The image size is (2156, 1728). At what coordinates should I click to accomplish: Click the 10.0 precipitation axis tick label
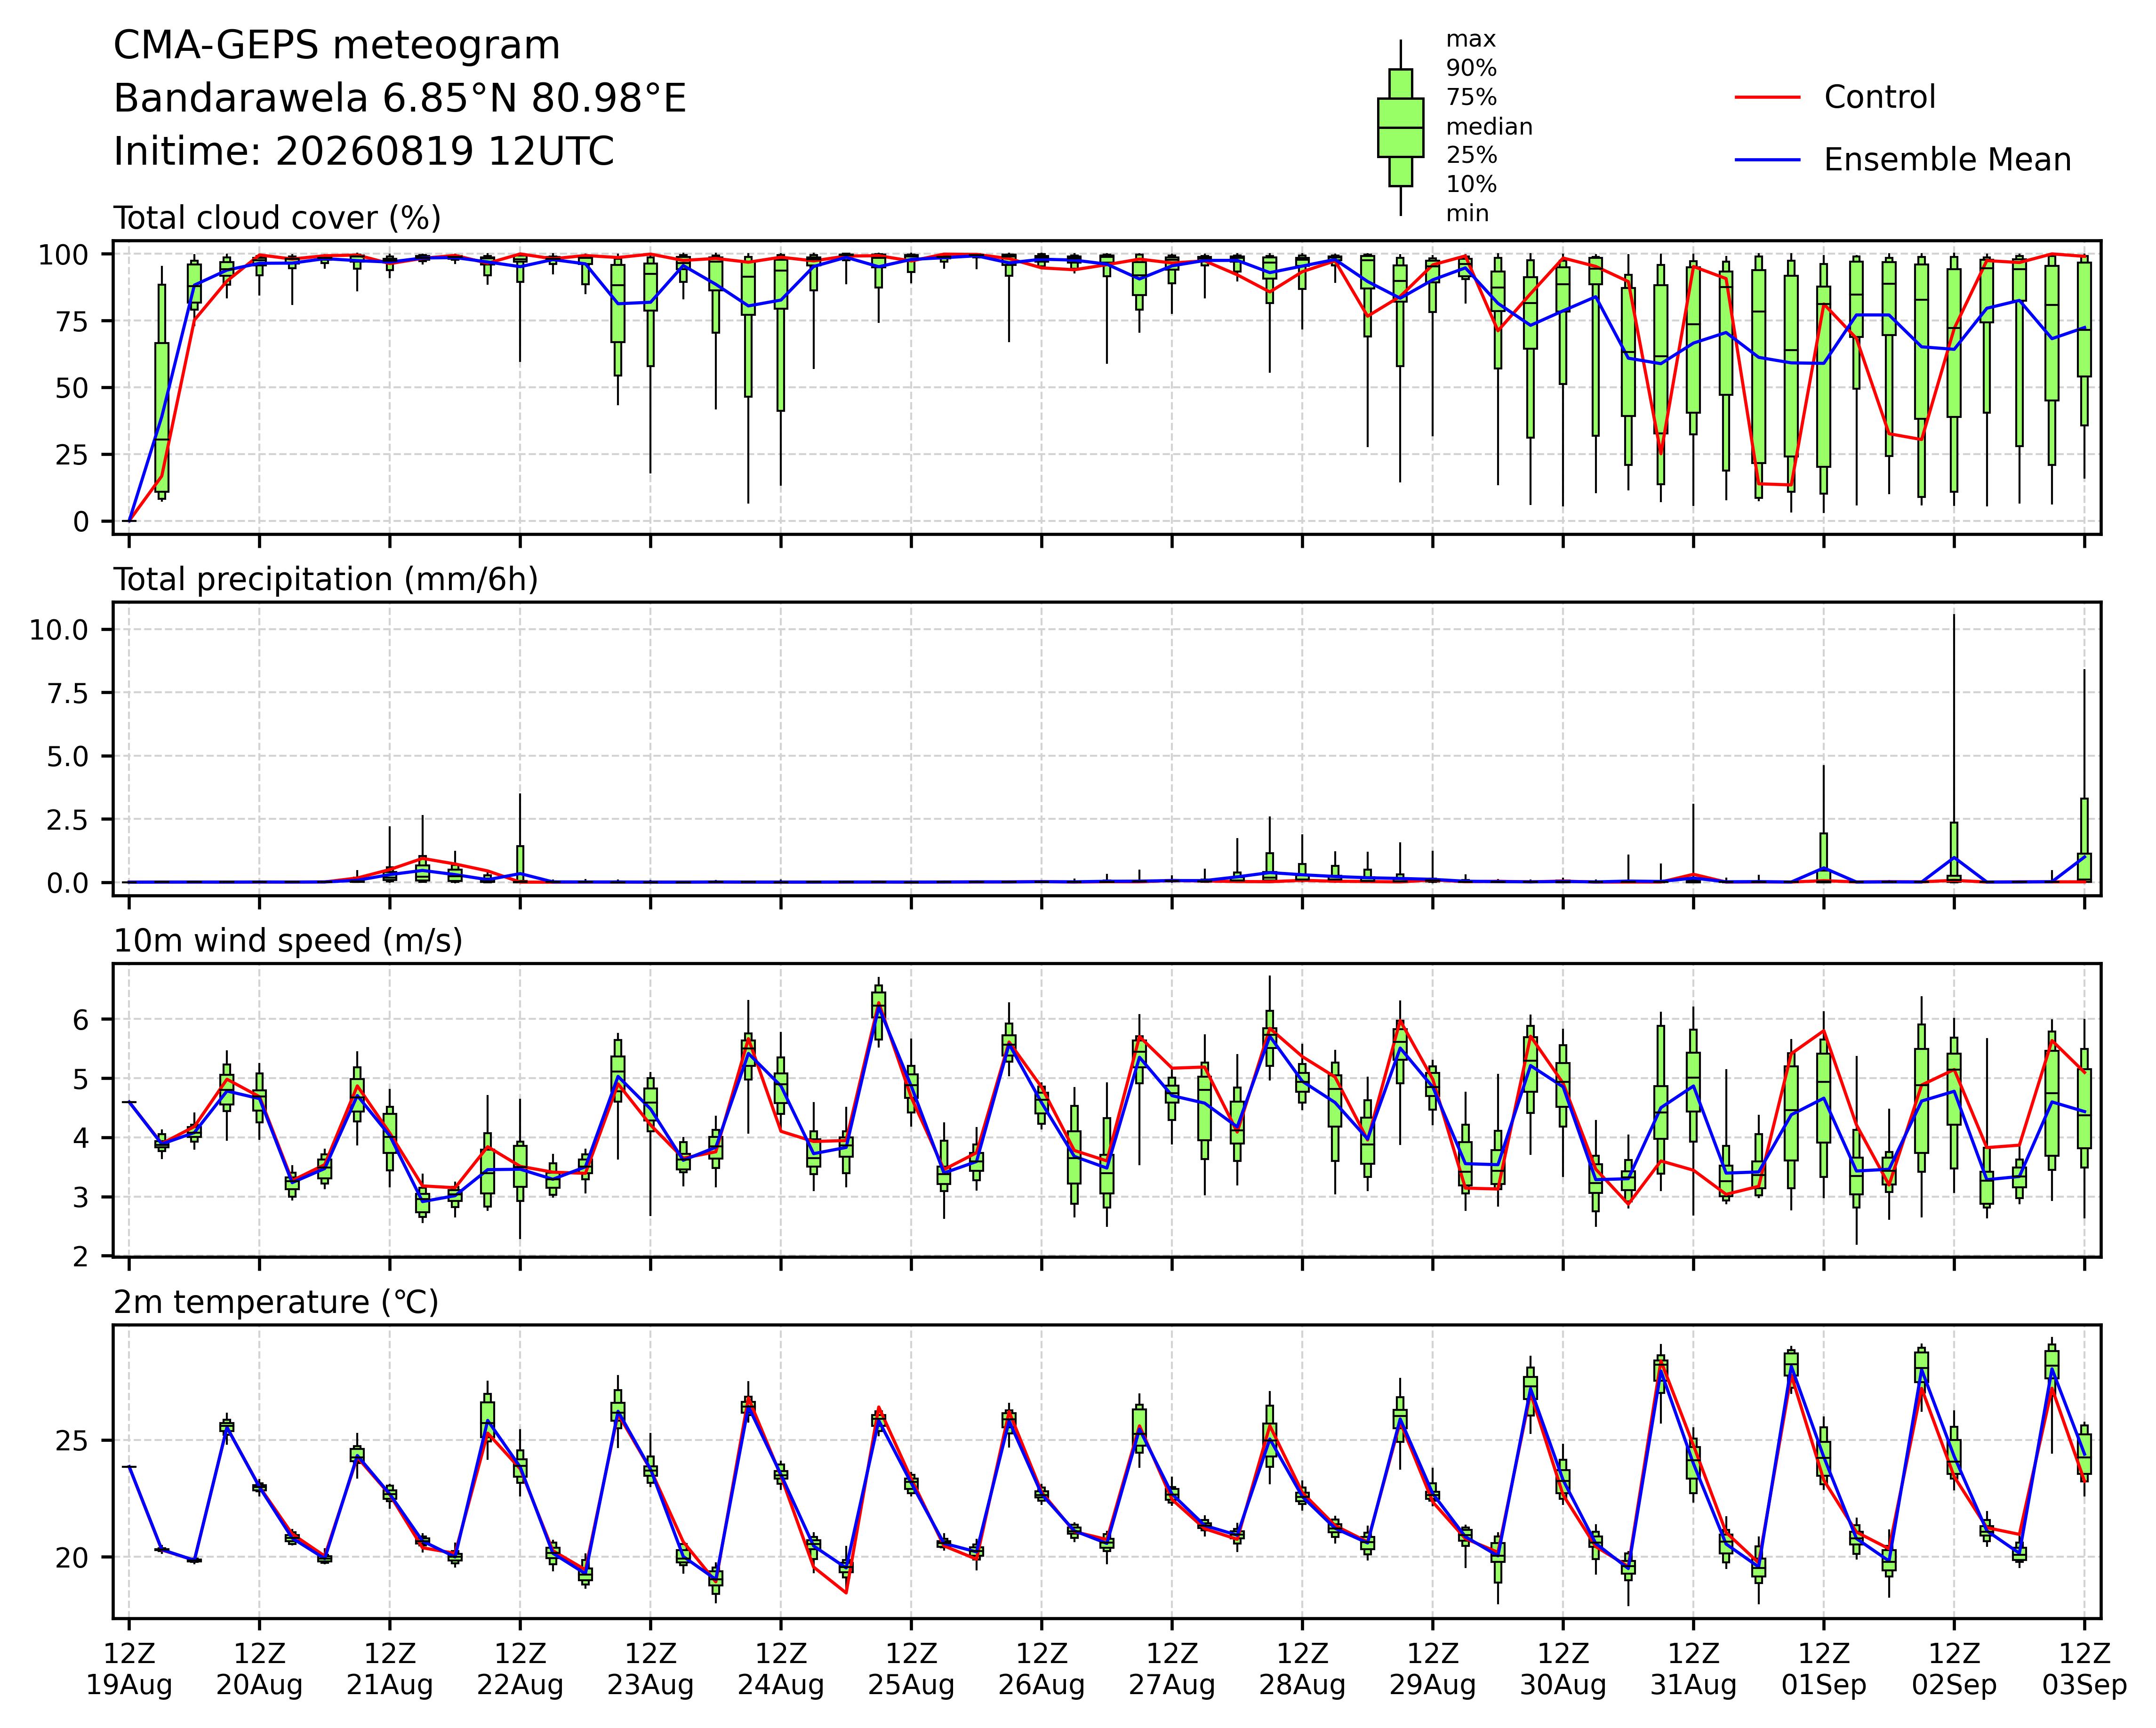59,630
